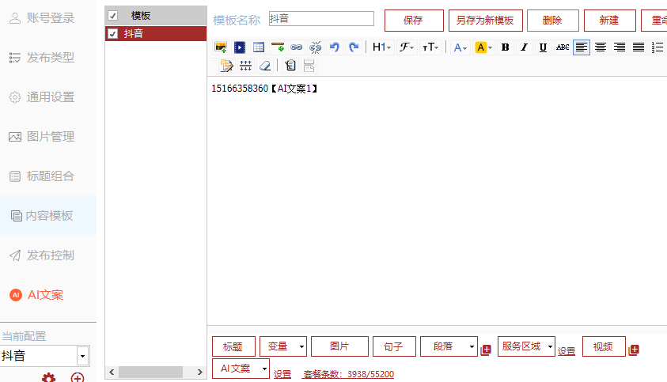Clear formatting with the eraser icon
The width and height of the screenshot is (667, 382).
coord(264,66)
